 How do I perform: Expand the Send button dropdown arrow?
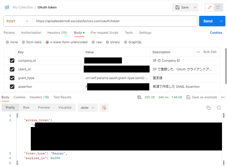[x=221, y=21]
